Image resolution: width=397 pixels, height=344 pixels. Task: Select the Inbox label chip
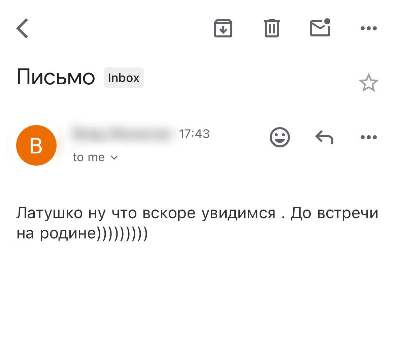coord(123,78)
